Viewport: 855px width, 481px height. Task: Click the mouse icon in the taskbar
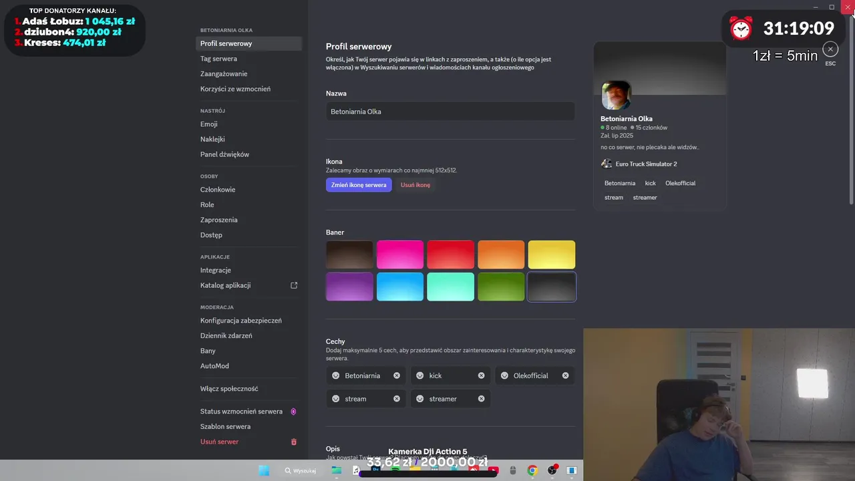coord(513,470)
